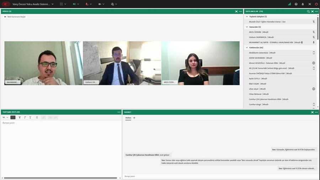Open the font size 14 dropdown

5,117
